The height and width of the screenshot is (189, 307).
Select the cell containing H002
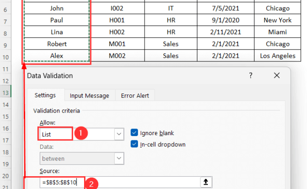pos(117,32)
